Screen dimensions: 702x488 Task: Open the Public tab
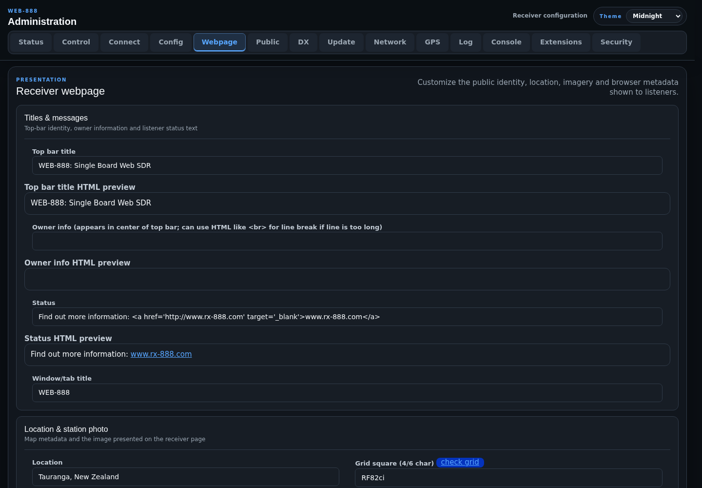[268, 42]
